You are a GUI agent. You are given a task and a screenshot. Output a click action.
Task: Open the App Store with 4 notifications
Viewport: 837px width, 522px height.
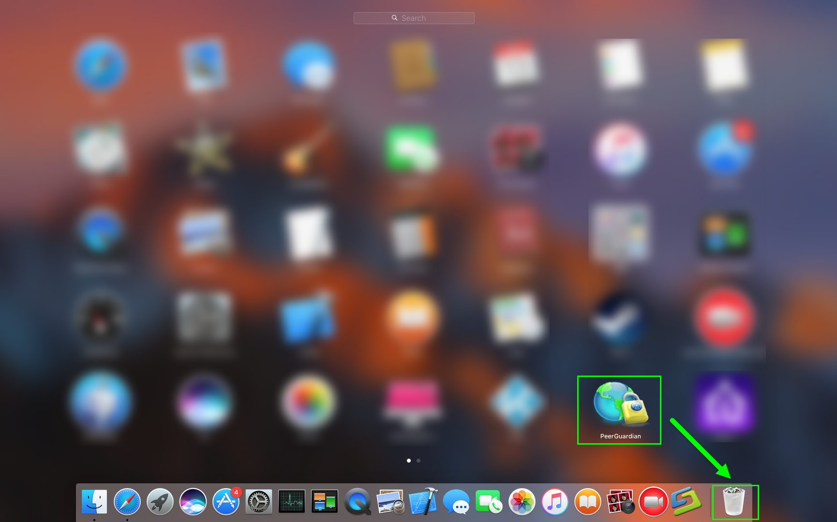pyautogui.click(x=225, y=502)
